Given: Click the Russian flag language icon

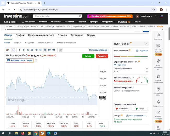Looking at the screenshot, I should click(x=162, y=16).
